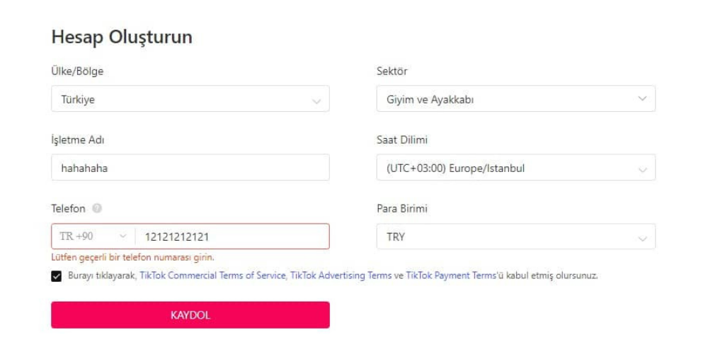708x354 pixels.
Task: Select the TR +90 phone code box
Action: pos(92,236)
